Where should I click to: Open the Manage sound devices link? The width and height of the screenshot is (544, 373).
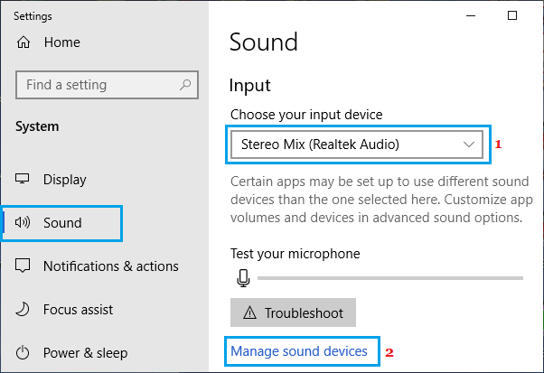tap(299, 350)
